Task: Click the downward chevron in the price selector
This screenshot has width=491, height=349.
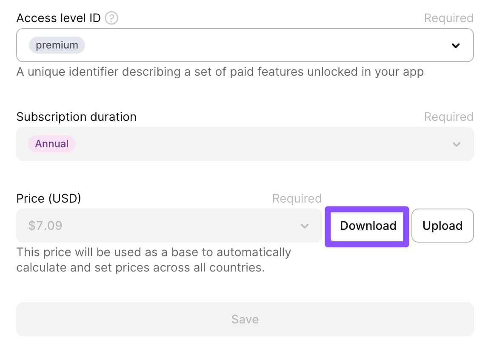Action: [x=305, y=226]
